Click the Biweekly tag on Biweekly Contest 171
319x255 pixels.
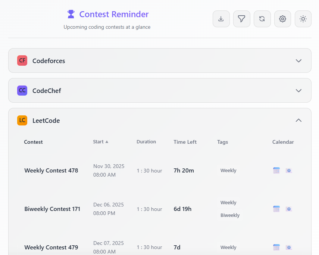[x=230, y=215]
